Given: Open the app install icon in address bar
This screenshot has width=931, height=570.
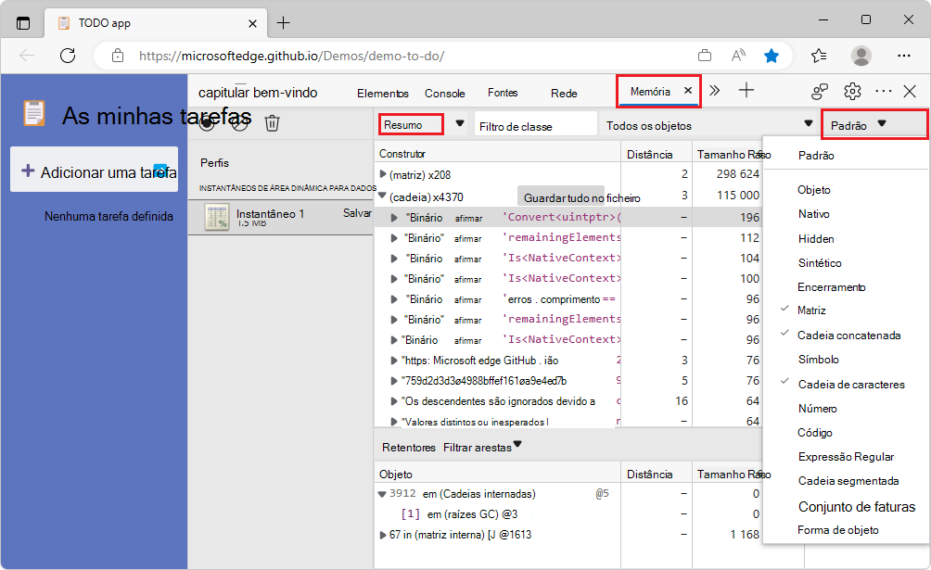Looking at the screenshot, I should point(705,56).
